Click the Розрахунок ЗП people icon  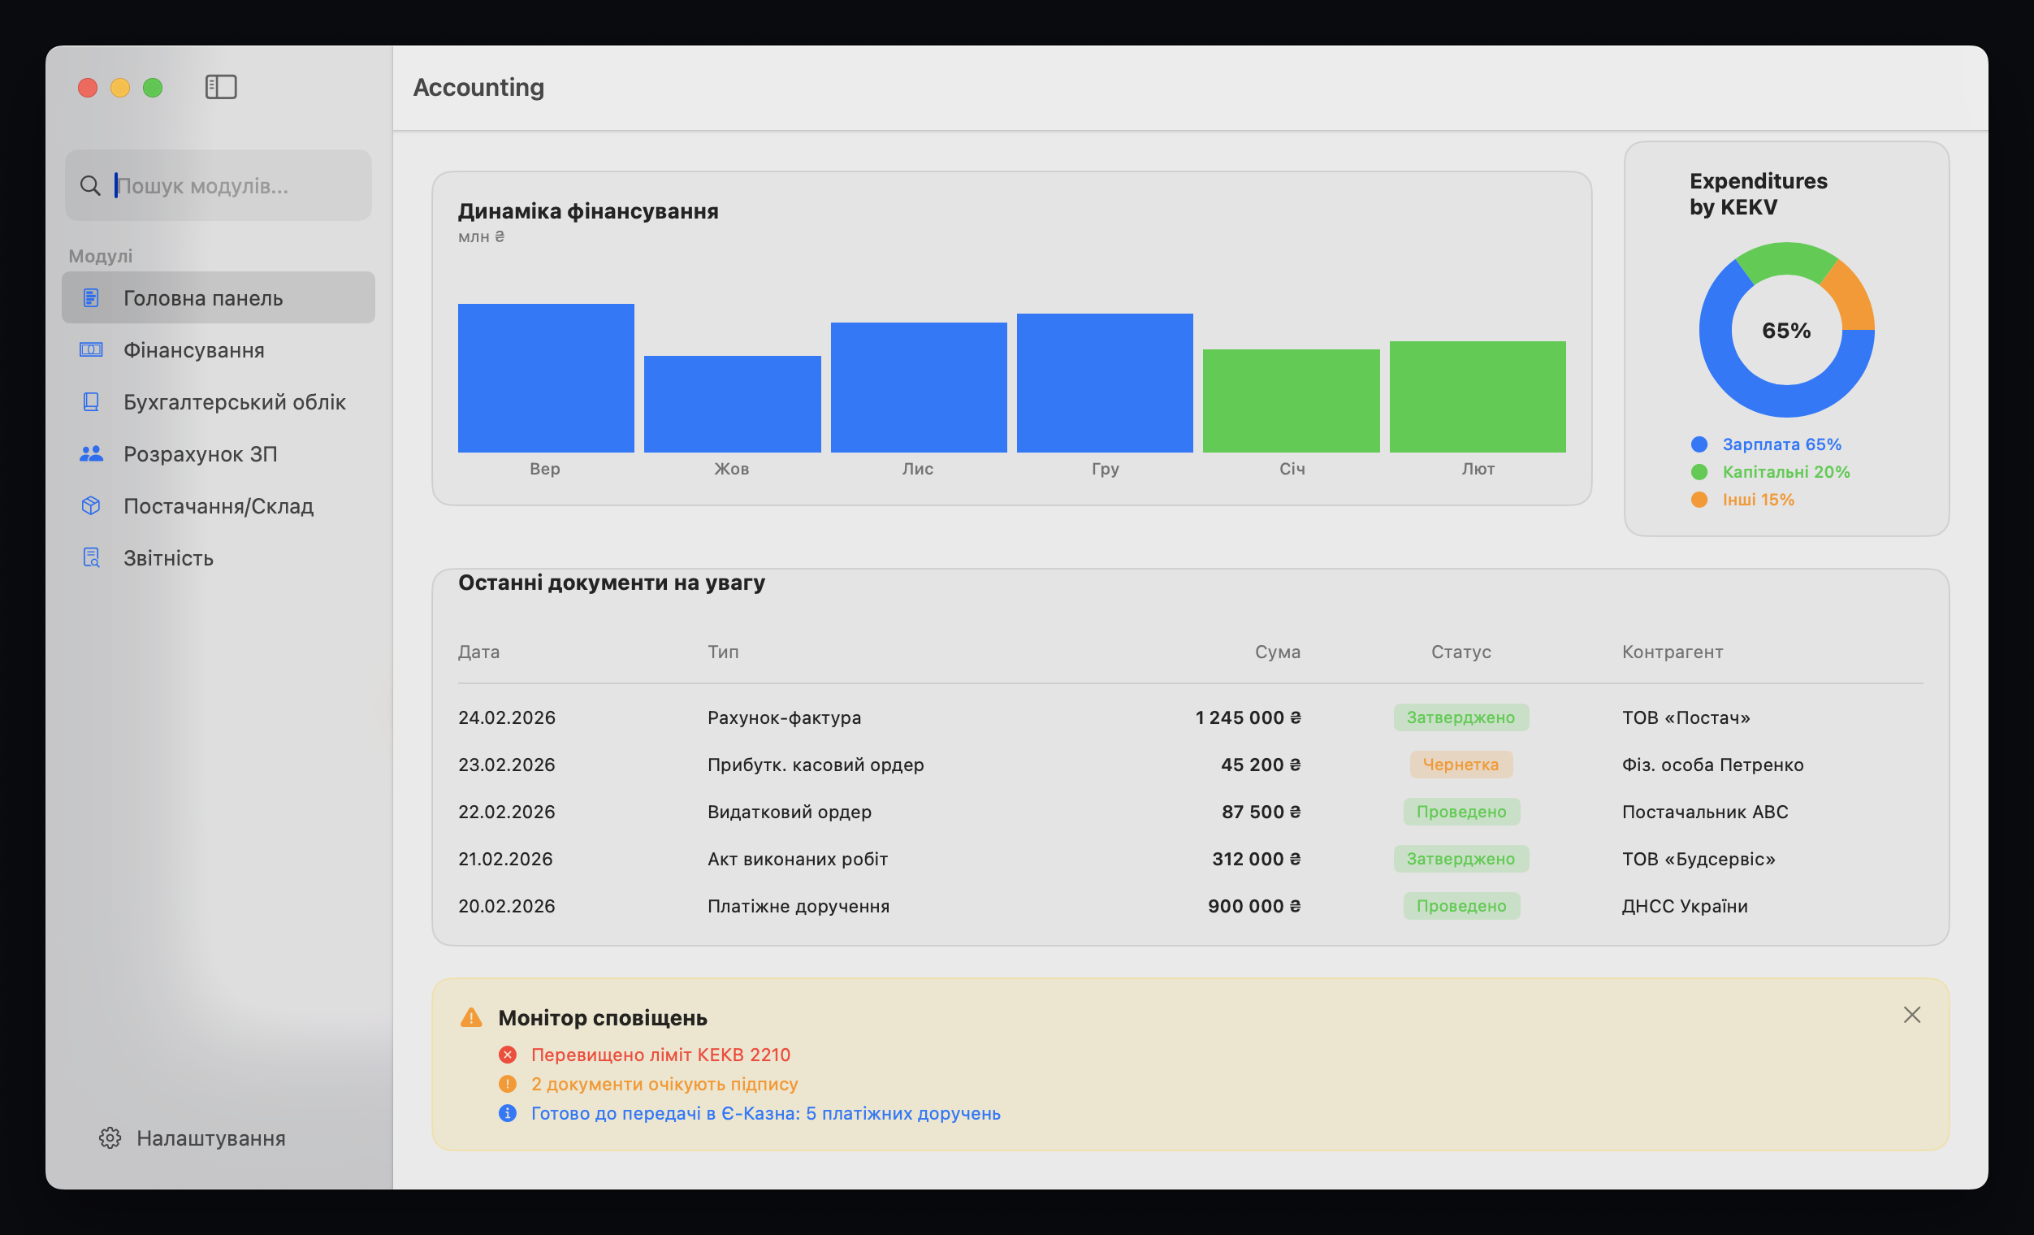pos(91,454)
